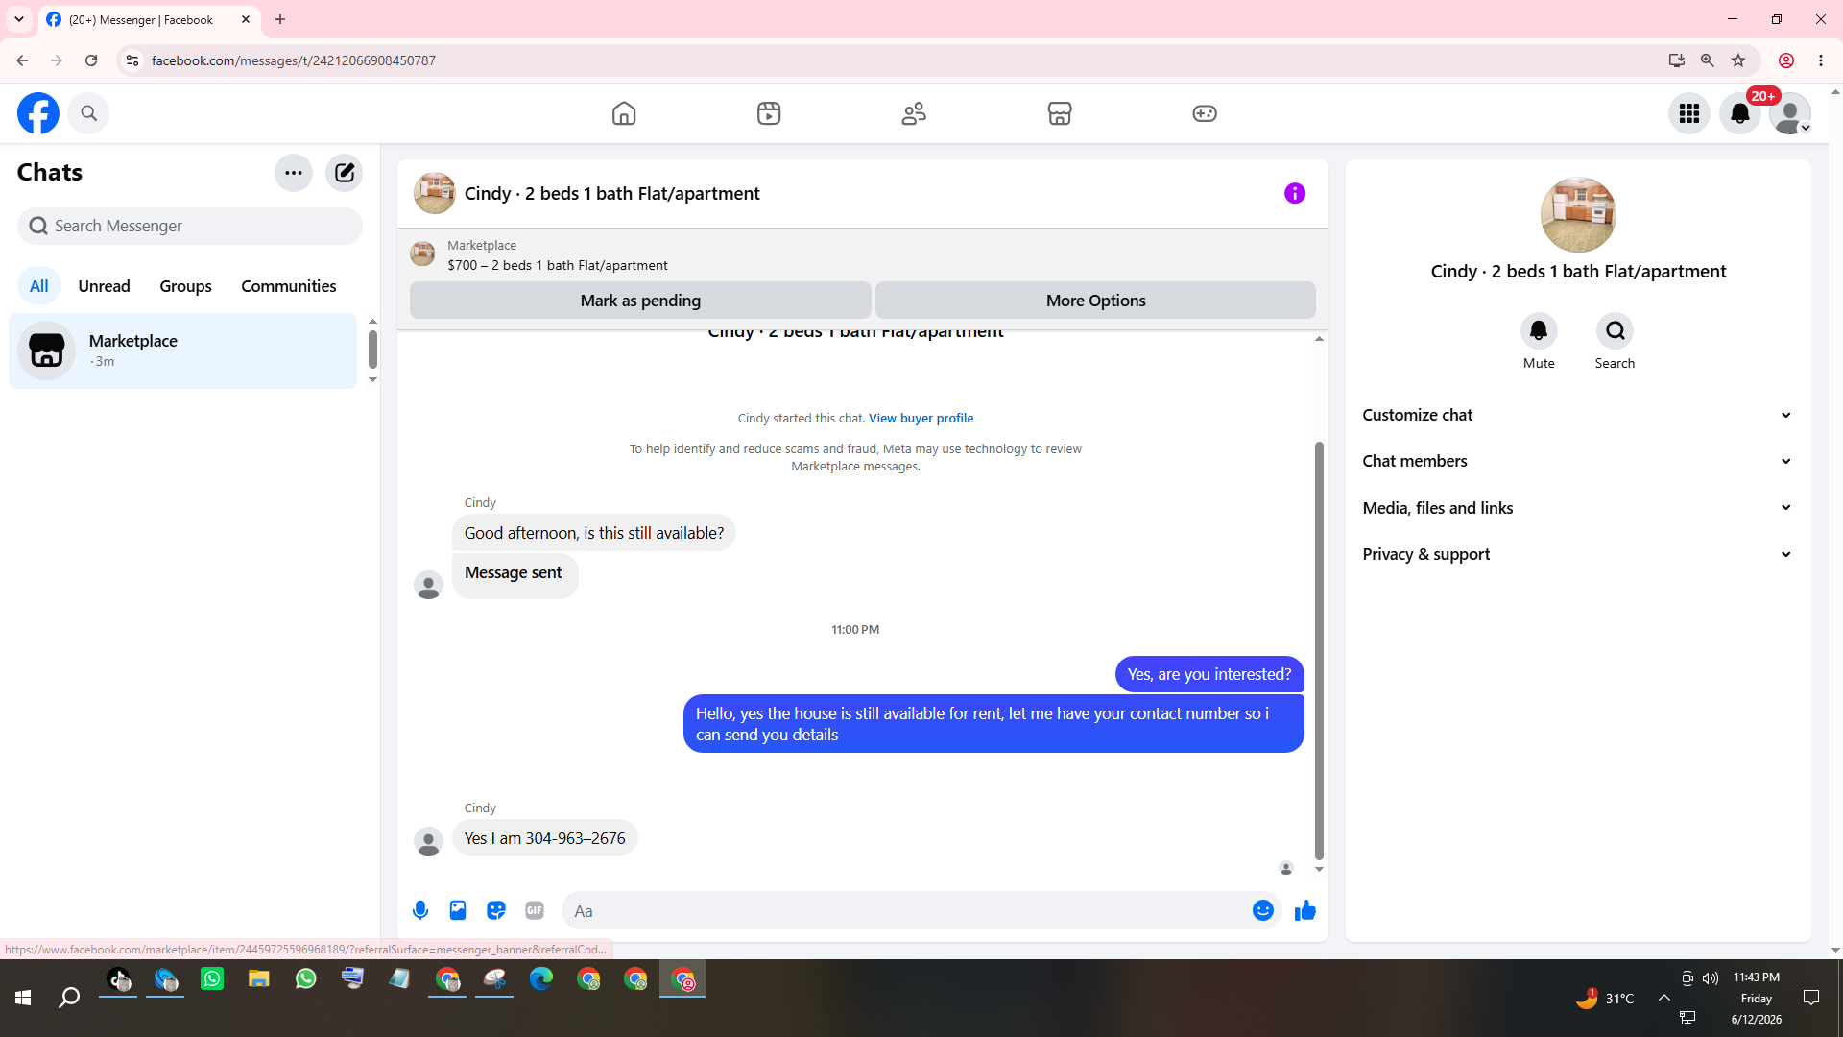The height and width of the screenshot is (1037, 1843).
Task: Open Chats options three-dot menu
Action: click(294, 173)
